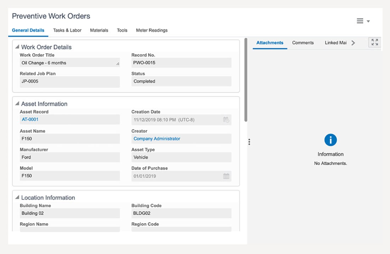This screenshot has height=254, width=390.
Task: Open the Date of Purchase calendar icon
Action: pyautogui.click(x=226, y=176)
